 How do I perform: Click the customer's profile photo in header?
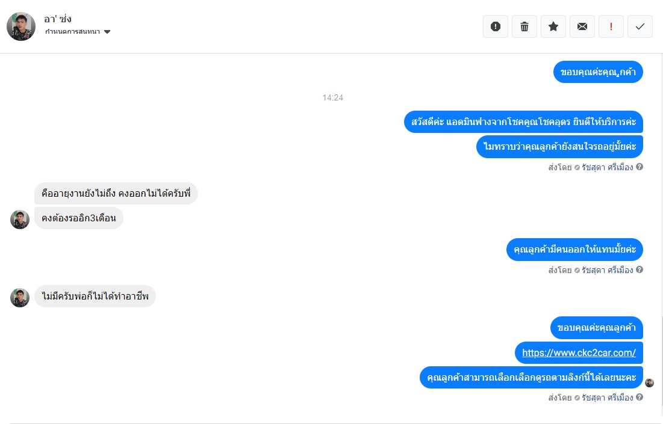tap(21, 26)
